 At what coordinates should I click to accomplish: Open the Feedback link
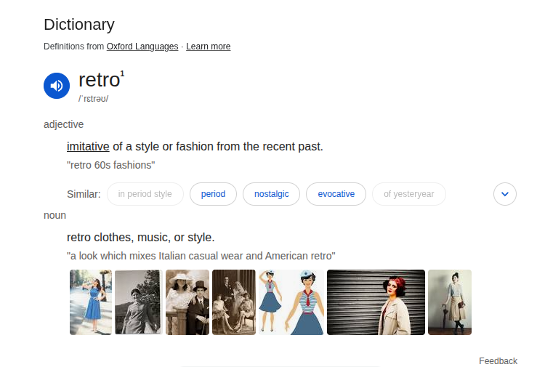click(x=498, y=361)
